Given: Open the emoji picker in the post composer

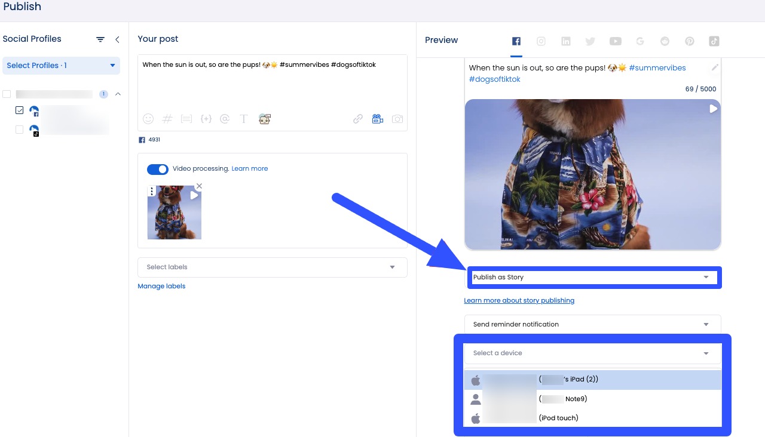Looking at the screenshot, I should pos(148,119).
